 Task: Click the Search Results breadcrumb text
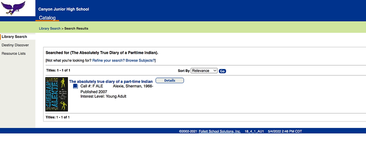point(76,28)
